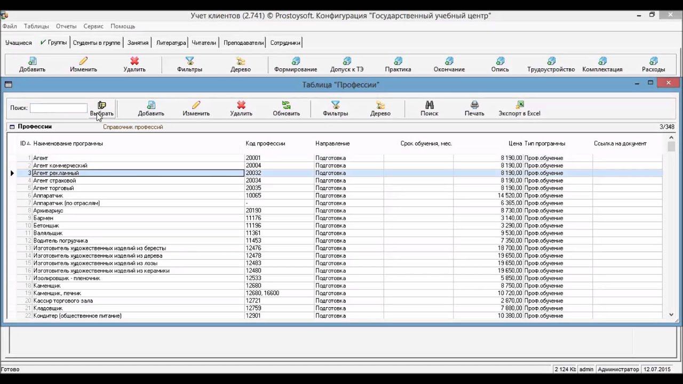Open the Расходы toolbar button
This screenshot has height=384, width=683.
point(654,65)
